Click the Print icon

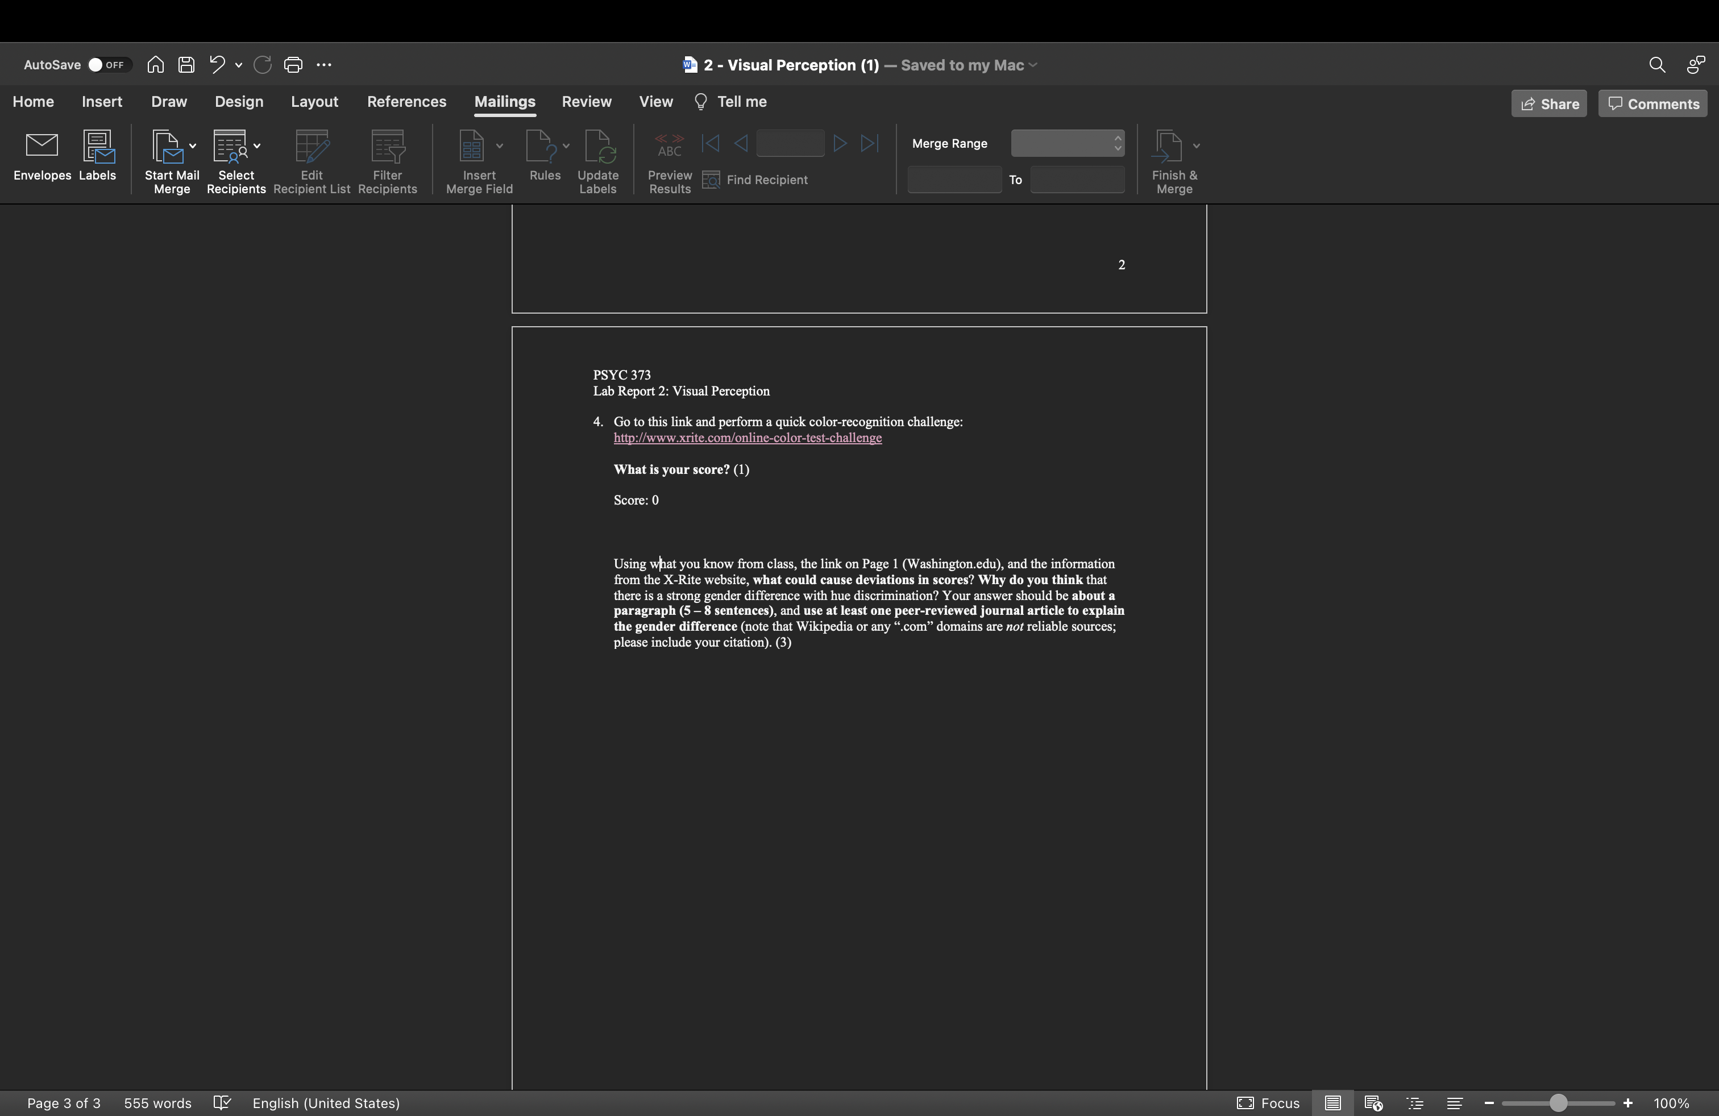point(293,65)
